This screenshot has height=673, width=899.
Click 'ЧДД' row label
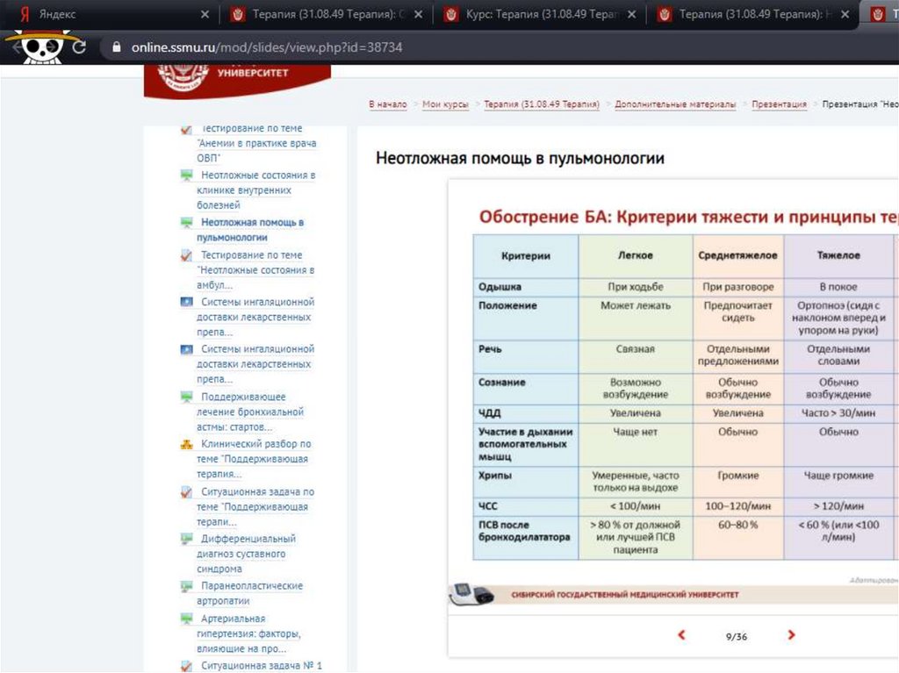point(490,413)
